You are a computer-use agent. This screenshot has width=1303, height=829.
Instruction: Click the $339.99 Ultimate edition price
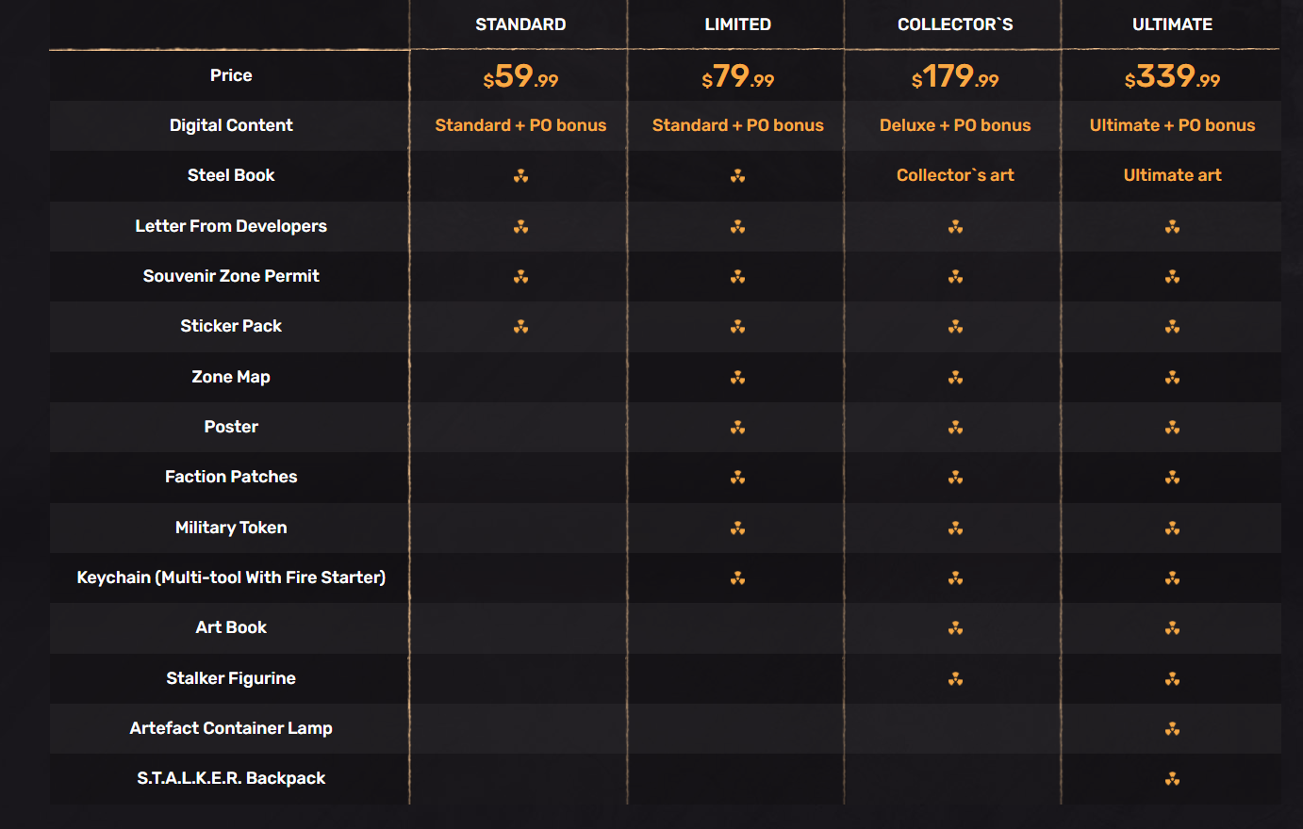click(1172, 76)
